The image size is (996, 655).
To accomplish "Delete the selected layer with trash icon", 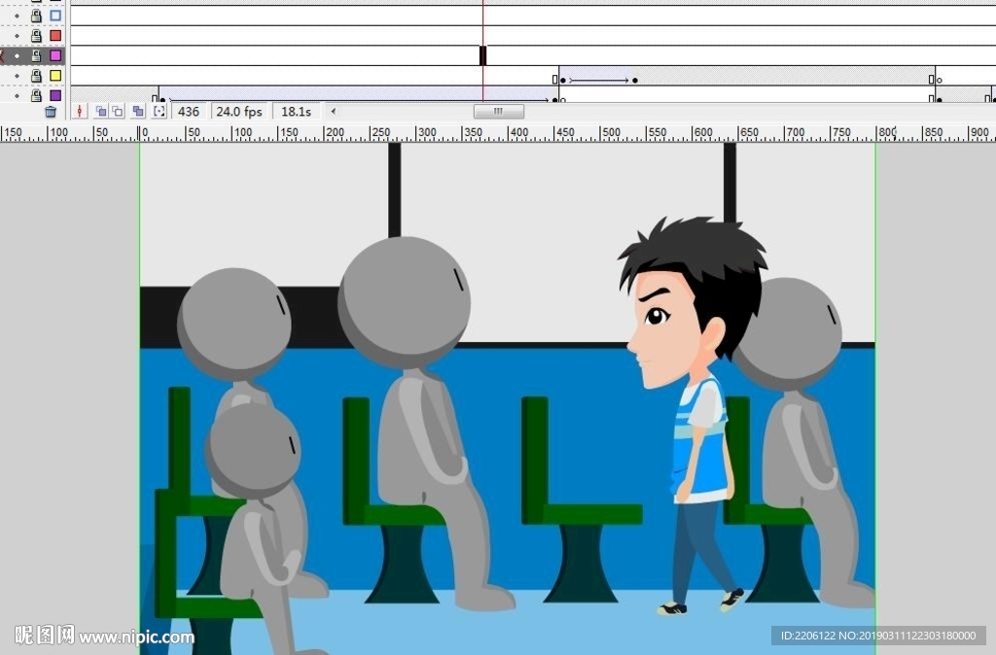I will tap(51, 112).
